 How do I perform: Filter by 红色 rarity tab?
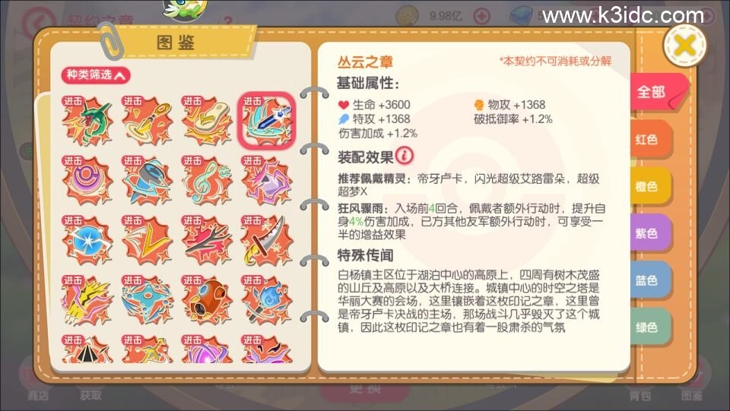(650, 140)
